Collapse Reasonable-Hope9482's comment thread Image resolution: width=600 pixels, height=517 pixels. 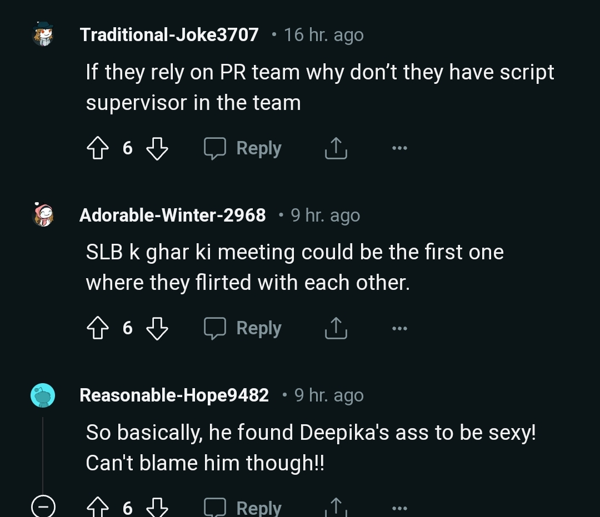[43, 506]
